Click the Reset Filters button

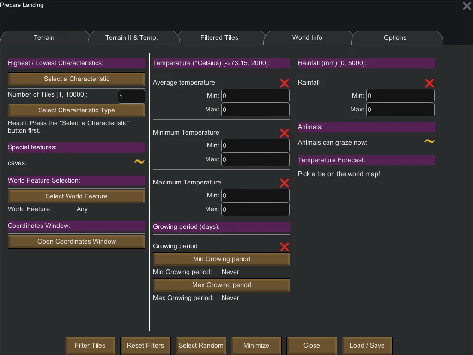[x=146, y=345]
